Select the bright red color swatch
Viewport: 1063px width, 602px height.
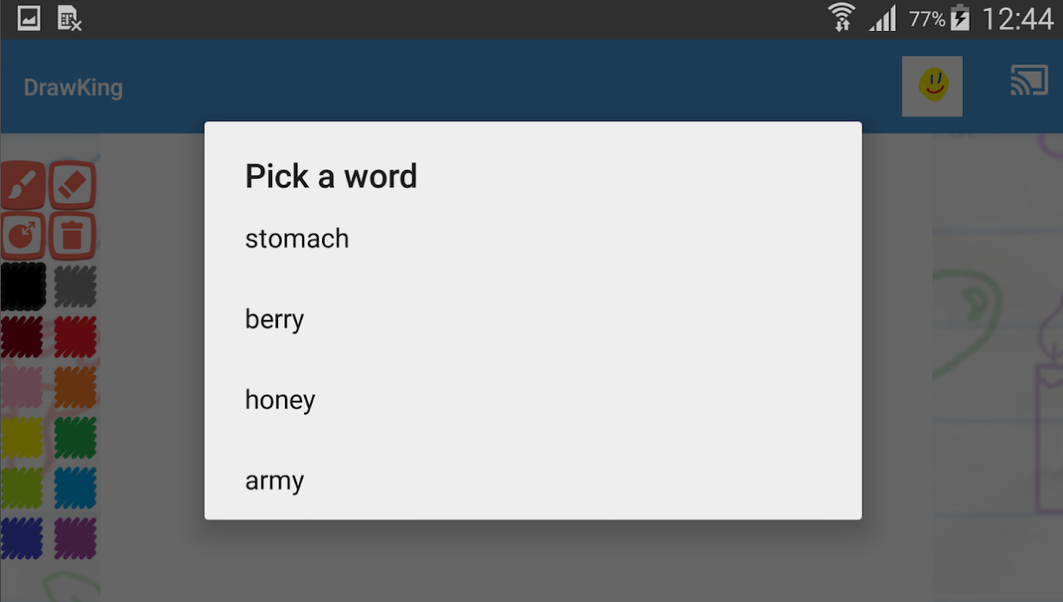coord(75,336)
